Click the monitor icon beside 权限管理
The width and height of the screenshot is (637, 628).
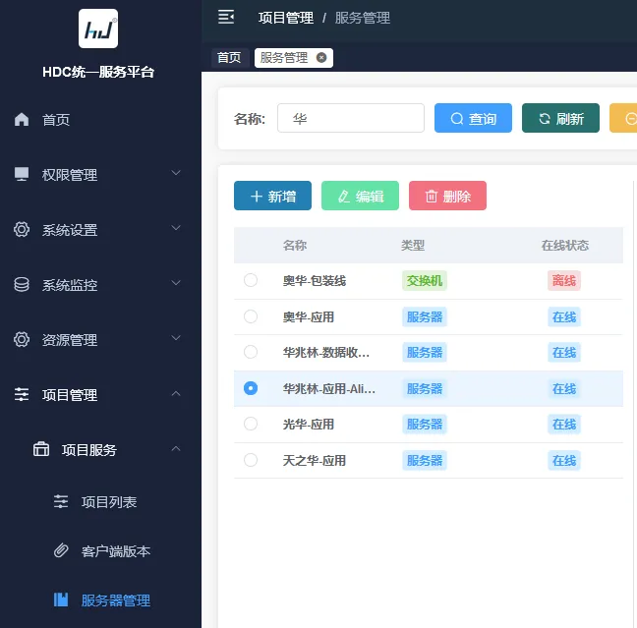tap(22, 174)
